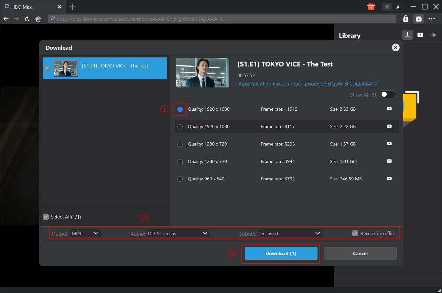Switch to the Library video icon tab
Viewport: 442px width, 293px height.
point(420,35)
